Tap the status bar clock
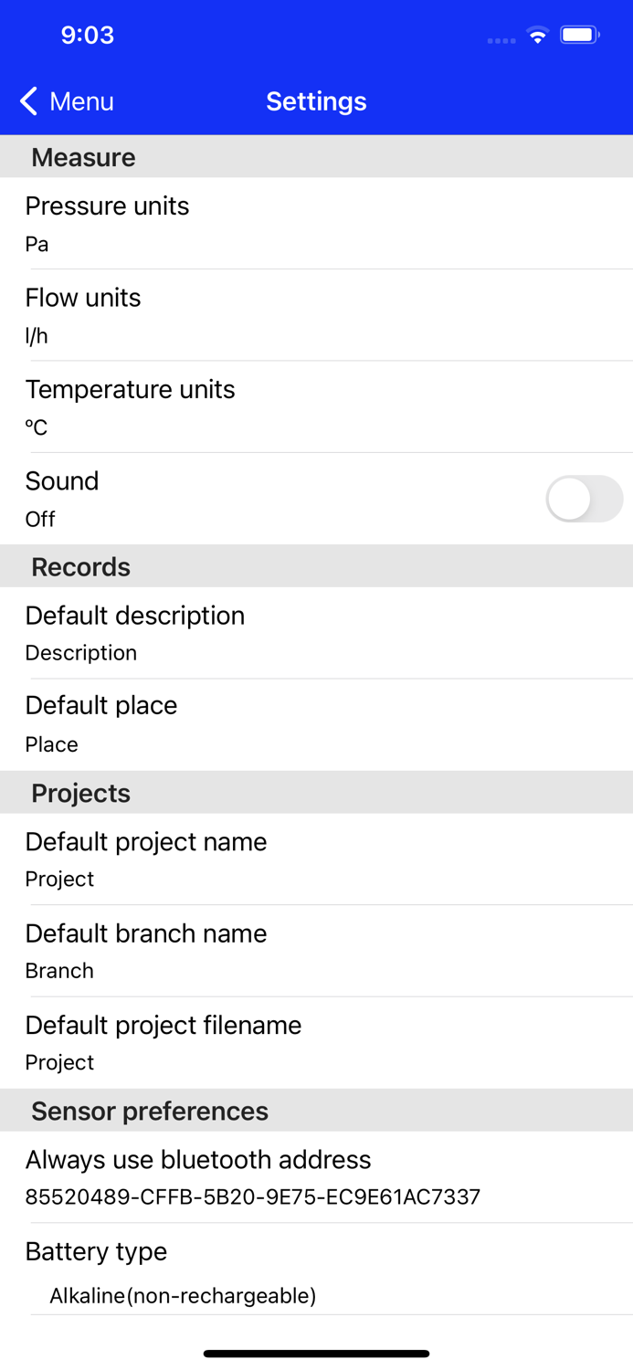This screenshot has height=1370, width=633. click(88, 36)
